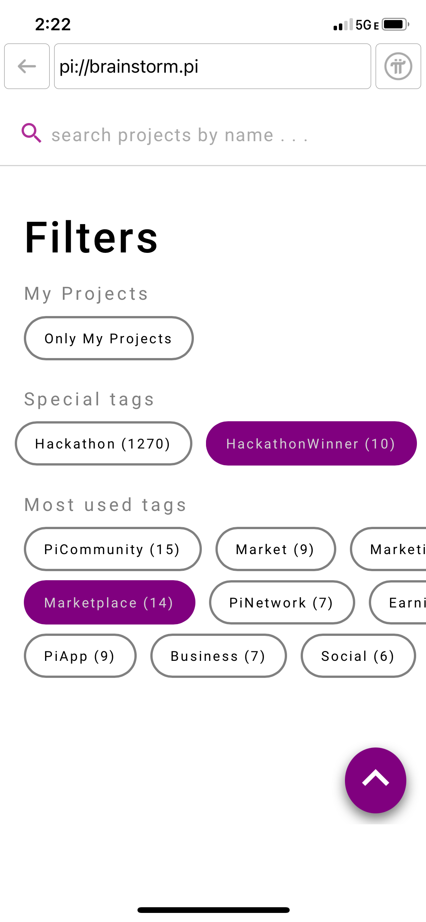
Task: Tap the partially visible Marketi tag
Action: tap(389, 549)
